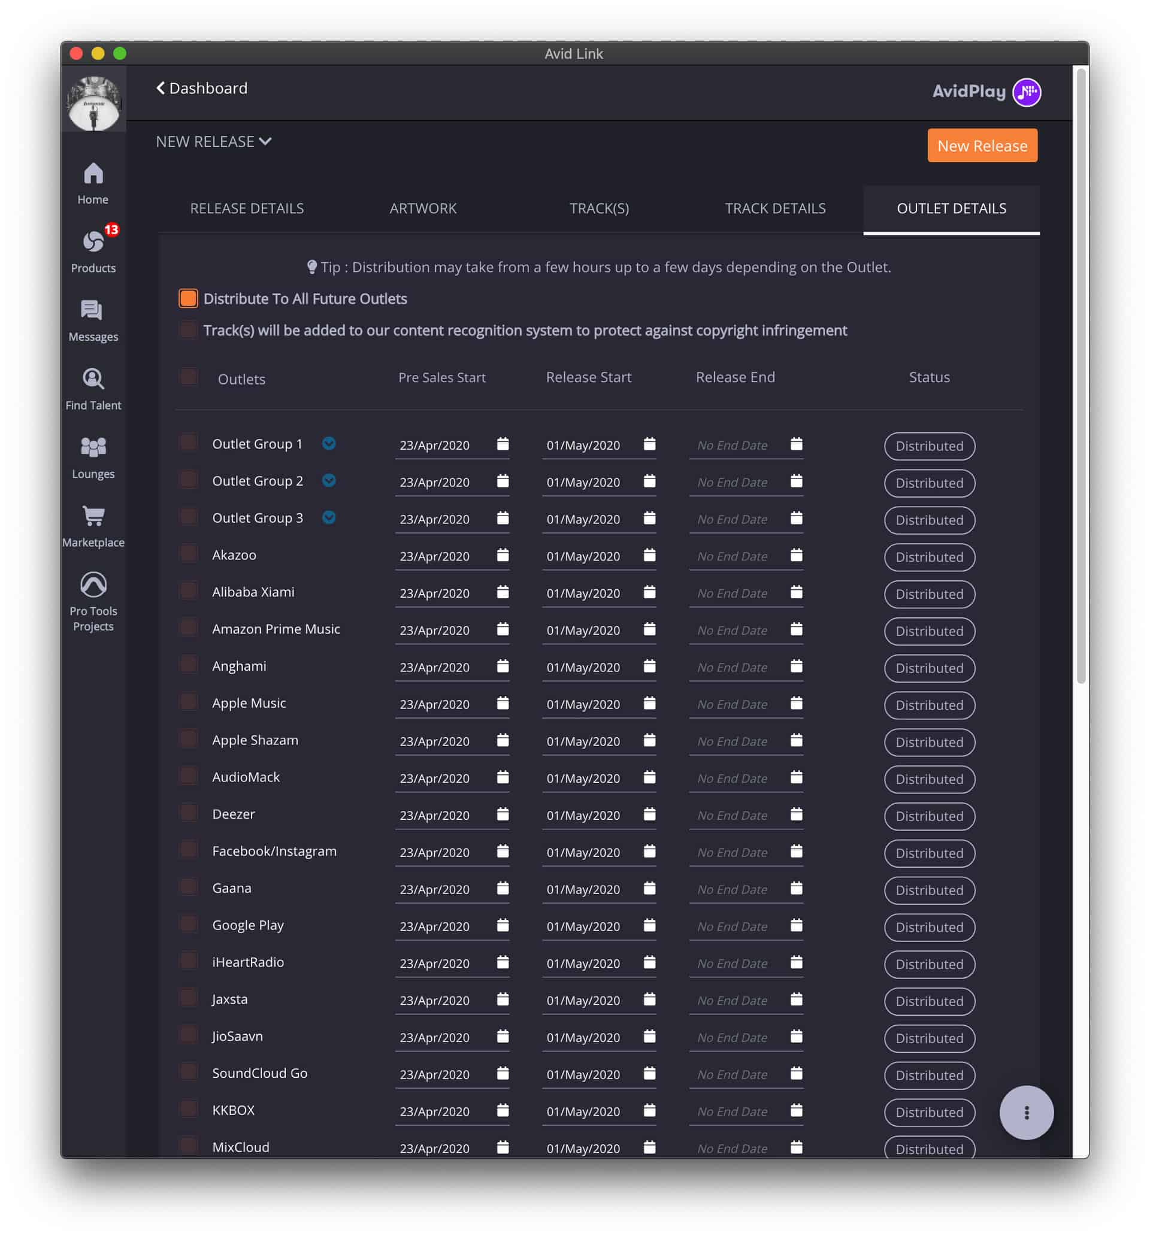Viewport: 1150px width, 1239px height.
Task: Open Find Talent search
Action: (x=93, y=389)
